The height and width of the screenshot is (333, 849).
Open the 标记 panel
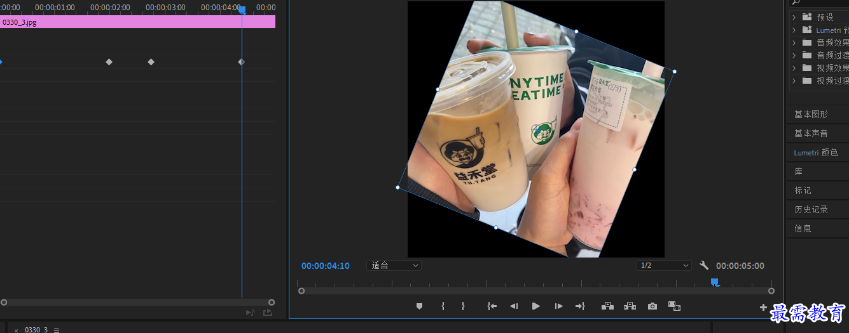pos(803,190)
